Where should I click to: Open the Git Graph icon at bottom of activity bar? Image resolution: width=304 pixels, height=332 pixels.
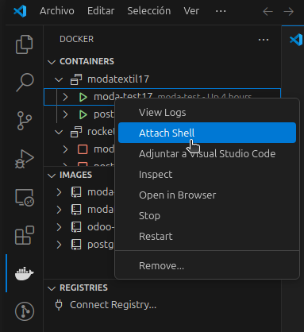click(x=25, y=311)
